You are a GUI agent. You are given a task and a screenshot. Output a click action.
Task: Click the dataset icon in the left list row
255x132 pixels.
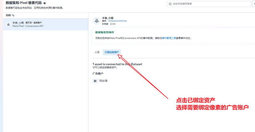[x=8, y=24]
